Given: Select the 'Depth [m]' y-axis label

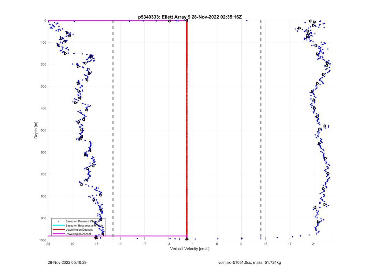Looking at the screenshot, I should point(36,130).
